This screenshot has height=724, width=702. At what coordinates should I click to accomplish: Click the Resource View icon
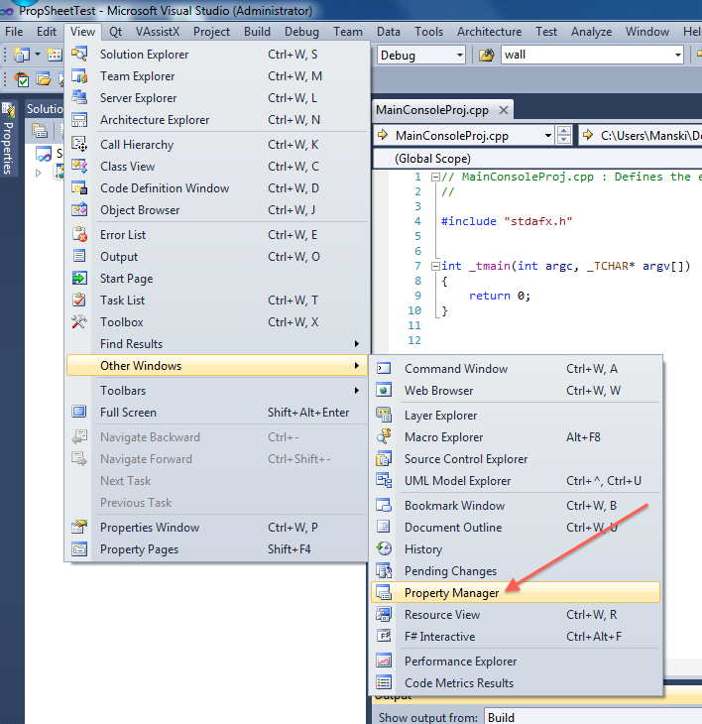pos(384,615)
